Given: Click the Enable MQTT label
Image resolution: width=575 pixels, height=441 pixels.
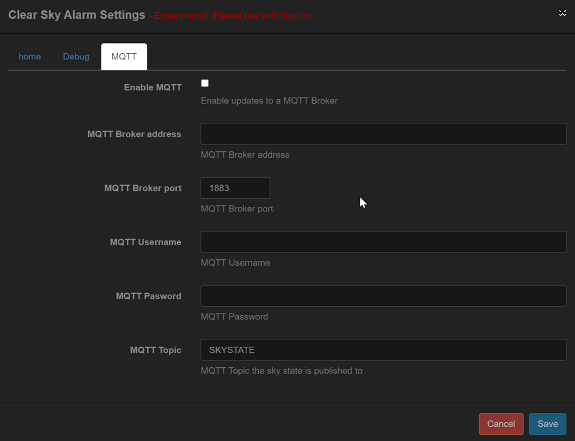Looking at the screenshot, I should (x=153, y=87).
